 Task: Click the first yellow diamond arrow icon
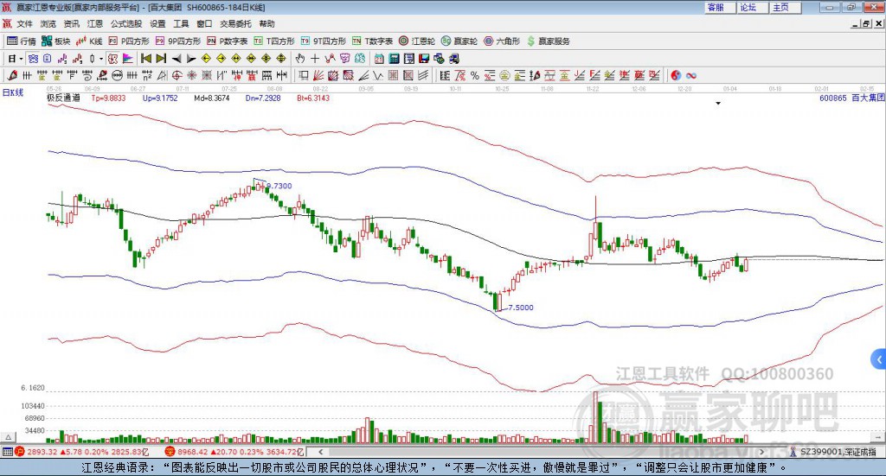(206, 59)
